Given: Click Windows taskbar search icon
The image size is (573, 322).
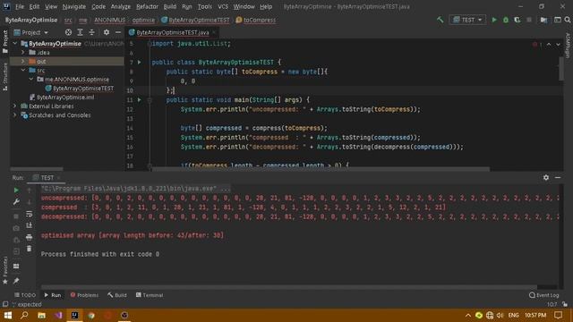Looking at the screenshot, I should click(x=24, y=315).
